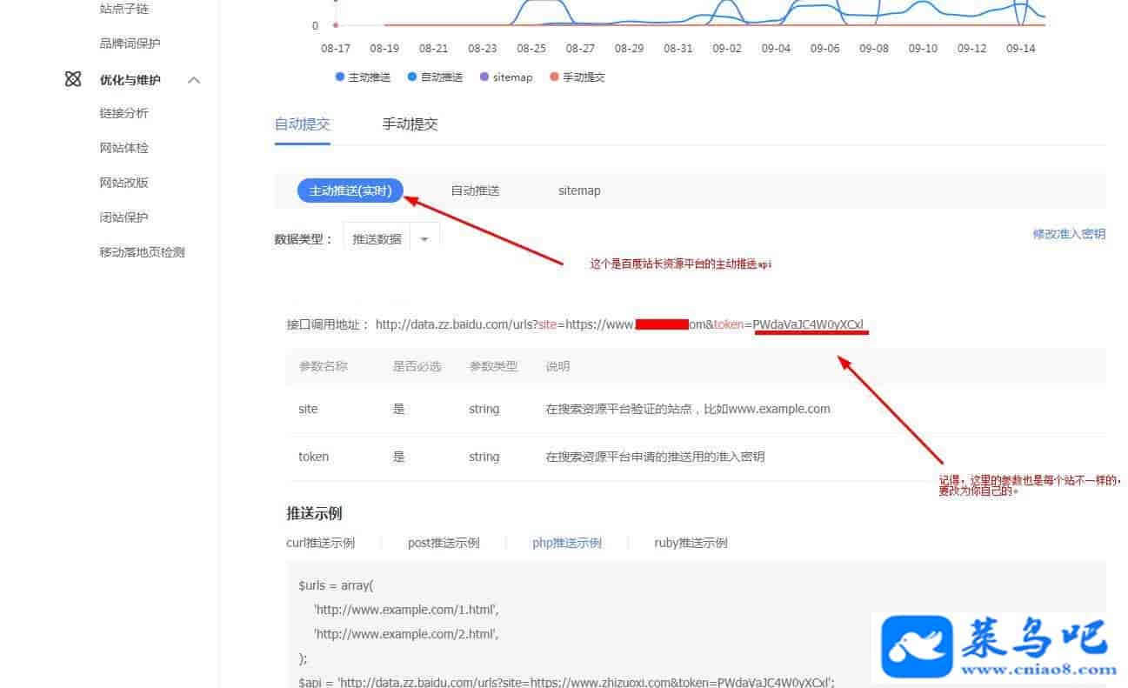
Task: Click the 09-02 date on chart axis
Action: pos(727,49)
